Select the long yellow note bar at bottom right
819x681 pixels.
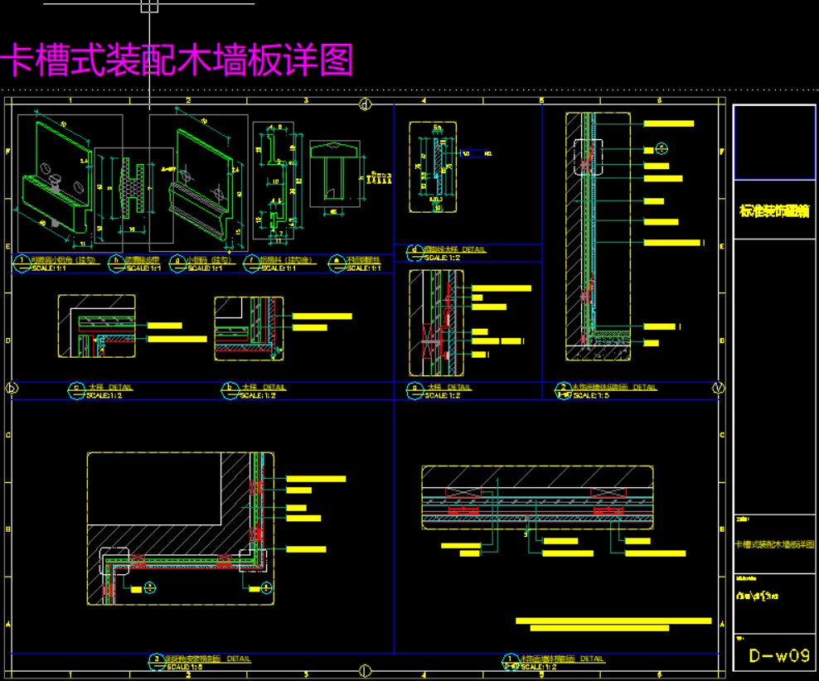pyautogui.click(x=613, y=621)
